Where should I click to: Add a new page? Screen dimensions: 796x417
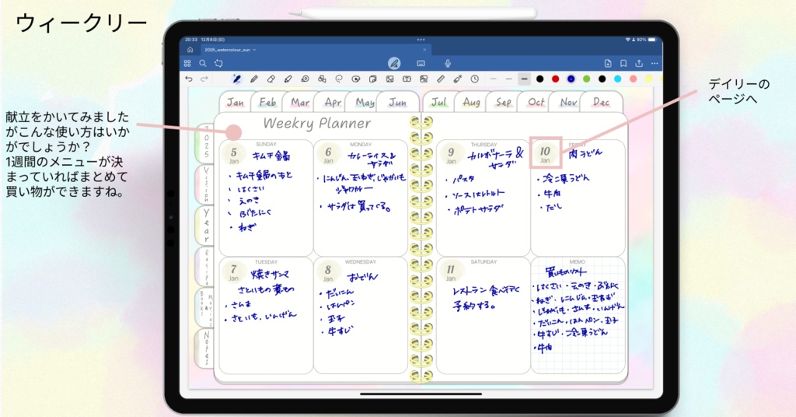pos(608,64)
